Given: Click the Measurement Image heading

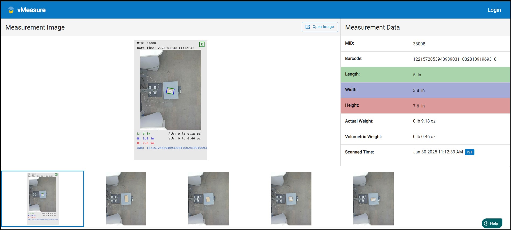Looking at the screenshot, I should 35,27.
